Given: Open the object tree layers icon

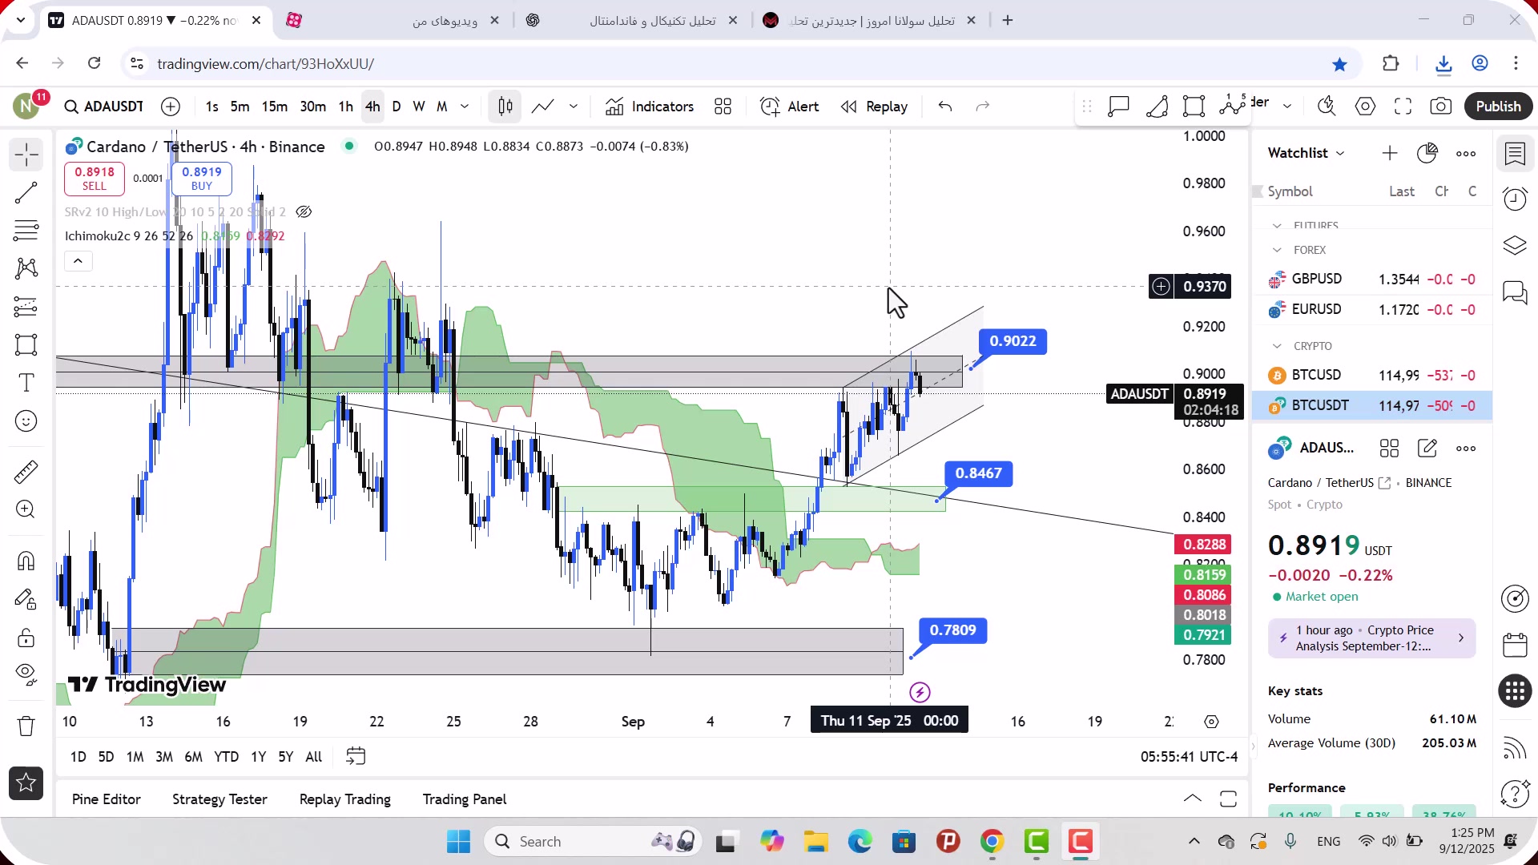Looking at the screenshot, I should click(x=1515, y=245).
